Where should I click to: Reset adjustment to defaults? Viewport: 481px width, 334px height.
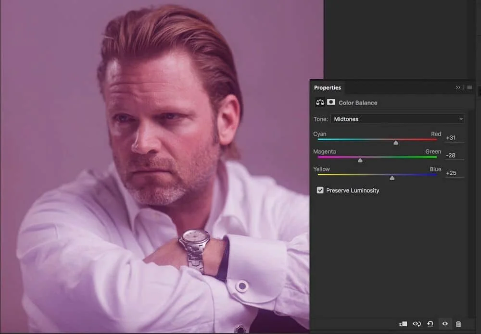pyautogui.click(x=430, y=324)
